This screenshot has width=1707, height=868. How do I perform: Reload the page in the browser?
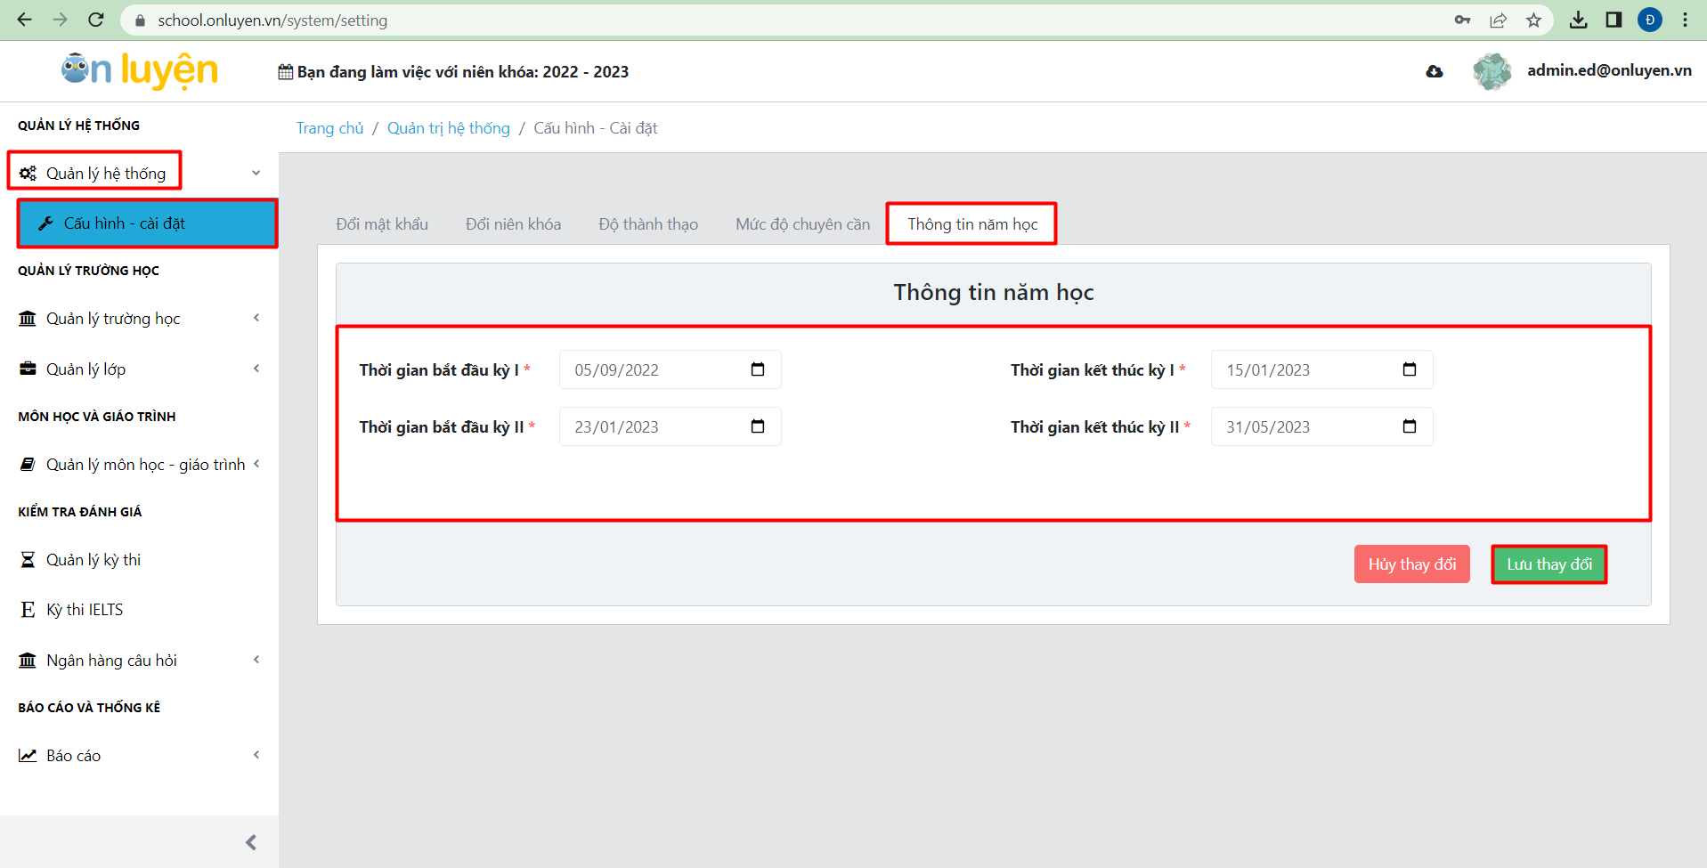click(96, 20)
